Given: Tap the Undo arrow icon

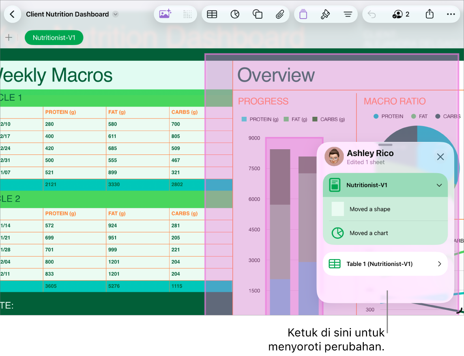Looking at the screenshot, I should pyautogui.click(x=371, y=14).
